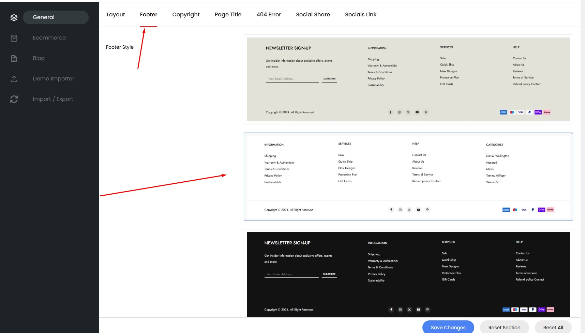Open the Page Title tab

coord(228,15)
